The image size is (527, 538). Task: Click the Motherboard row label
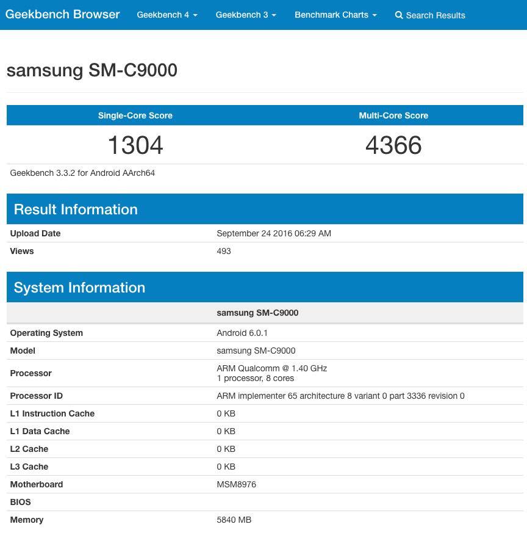pos(37,484)
